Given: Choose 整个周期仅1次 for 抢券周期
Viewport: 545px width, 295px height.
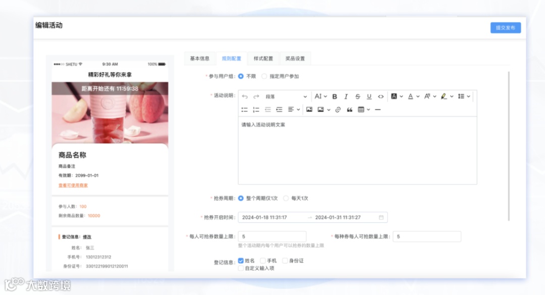Looking at the screenshot, I should [x=241, y=198].
